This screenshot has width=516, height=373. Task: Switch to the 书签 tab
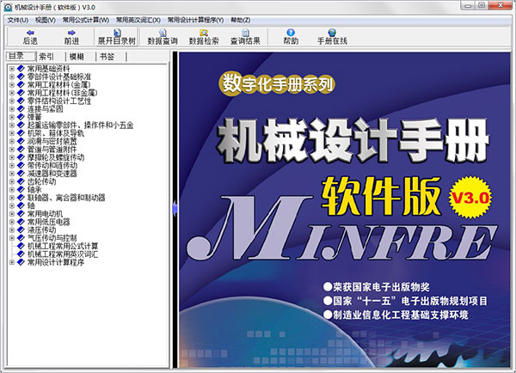pos(107,56)
